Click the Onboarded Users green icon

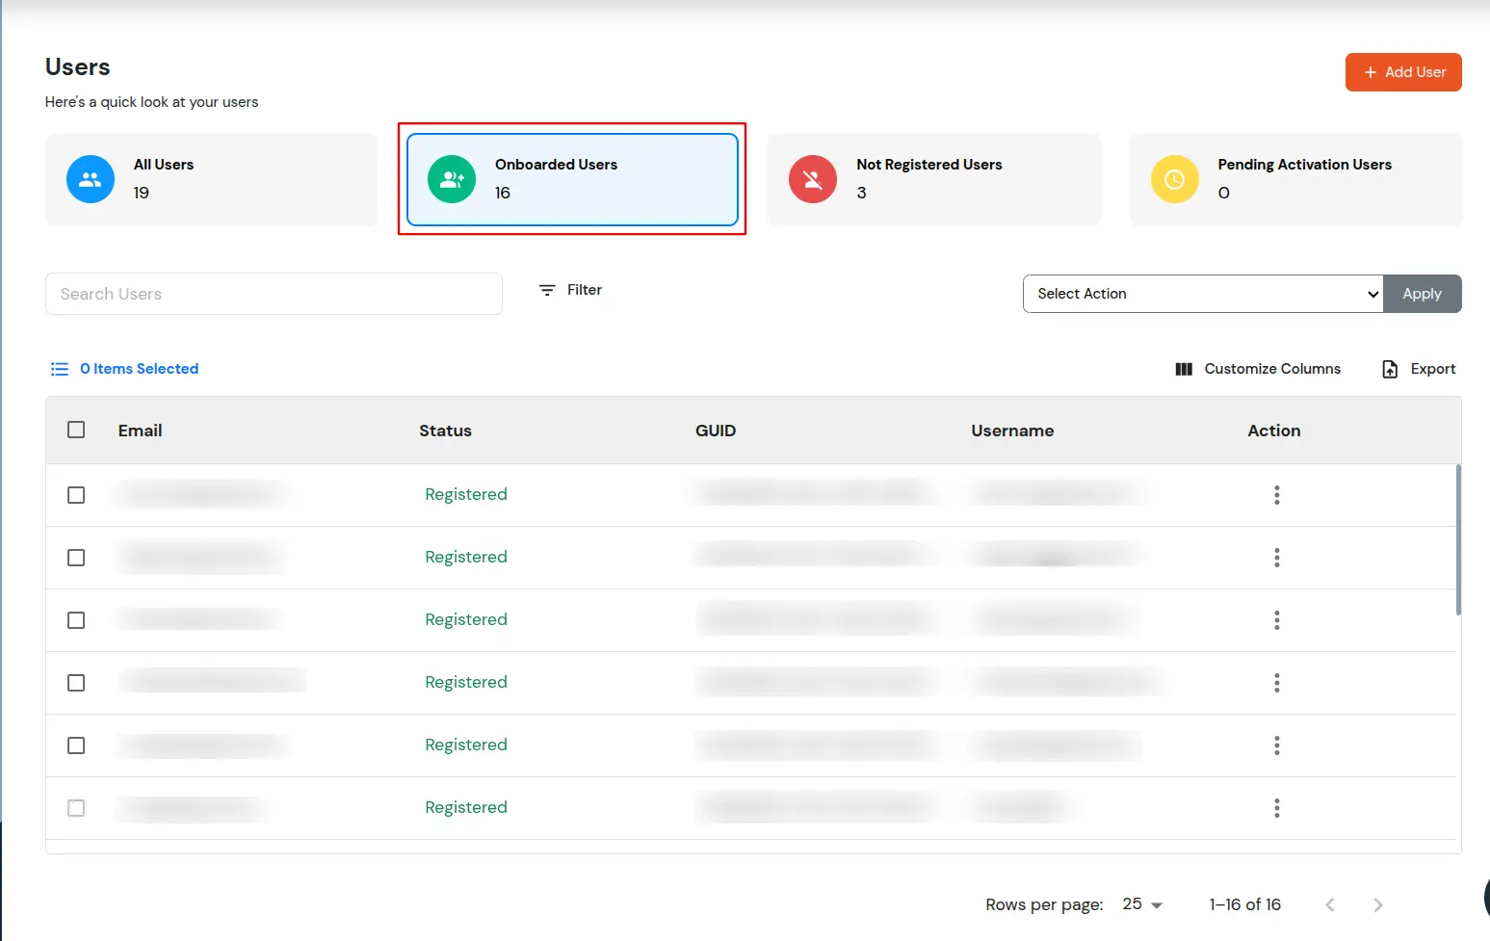[451, 179]
